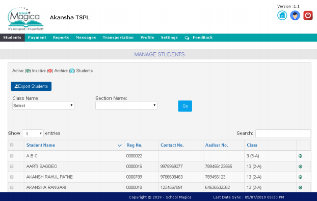Sort by Student Name column header

[x=41, y=145]
